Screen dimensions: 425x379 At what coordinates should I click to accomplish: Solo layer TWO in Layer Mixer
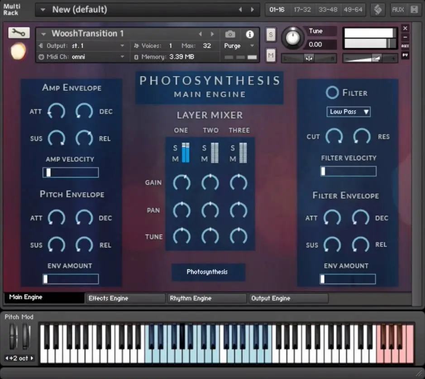(x=204, y=148)
